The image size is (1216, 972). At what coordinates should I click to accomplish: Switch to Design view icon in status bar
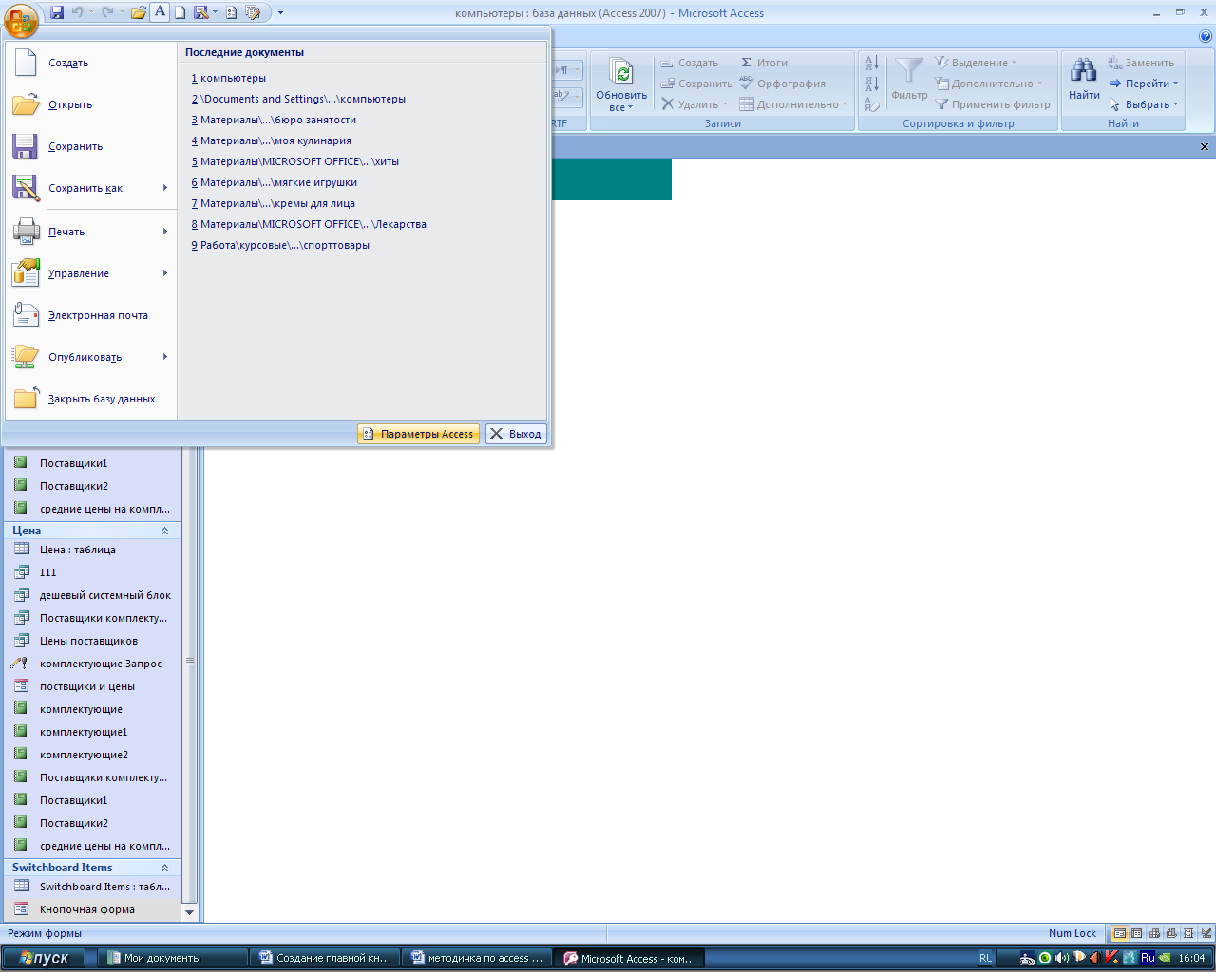click(x=1206, y=933)
